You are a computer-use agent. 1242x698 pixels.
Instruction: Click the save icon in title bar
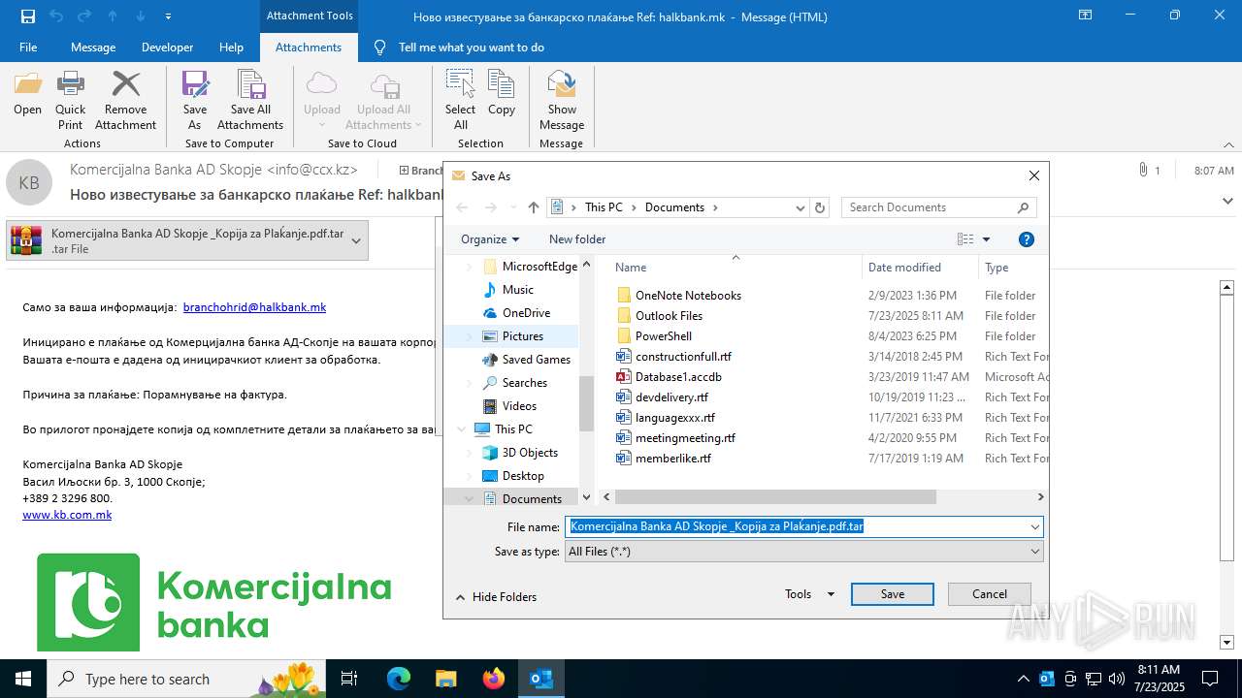tap(27, 16)
